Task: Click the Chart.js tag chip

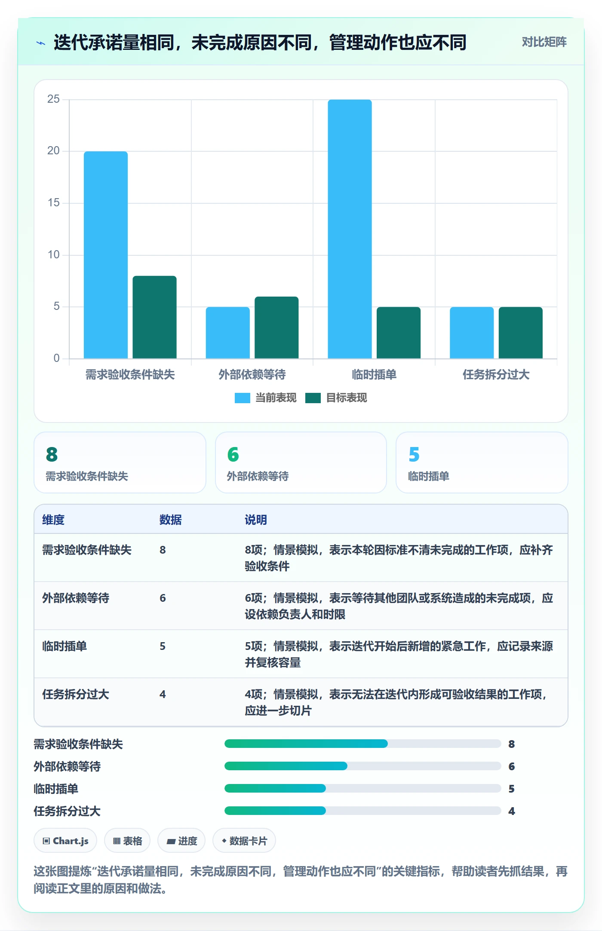Action: pyautogui.click(x=65, y=841)
